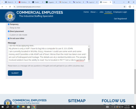Switch to the Tumblr tab

(x=38, y=2)
